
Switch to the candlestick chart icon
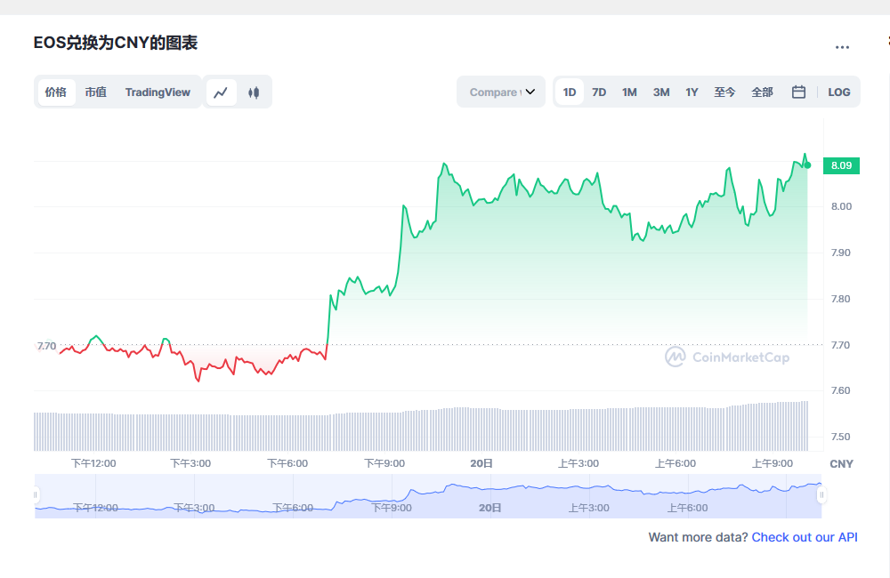click(254, 92)
